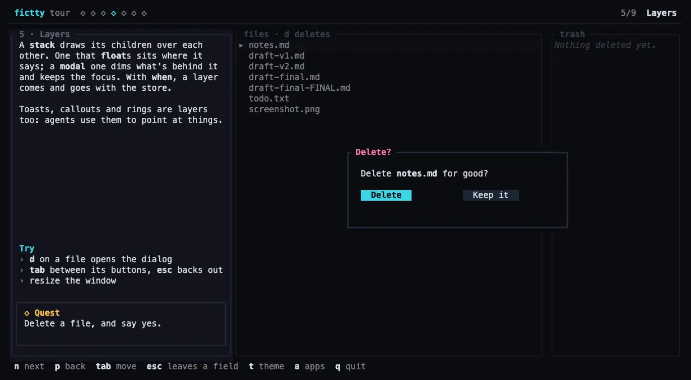Click the pink 'Delete?' dialog title
691x380 pixels.
tap(373, 152)
